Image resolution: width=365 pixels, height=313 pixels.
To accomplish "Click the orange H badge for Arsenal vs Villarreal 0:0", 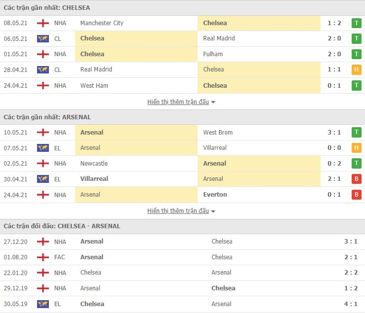I will [x=356, y=148].
